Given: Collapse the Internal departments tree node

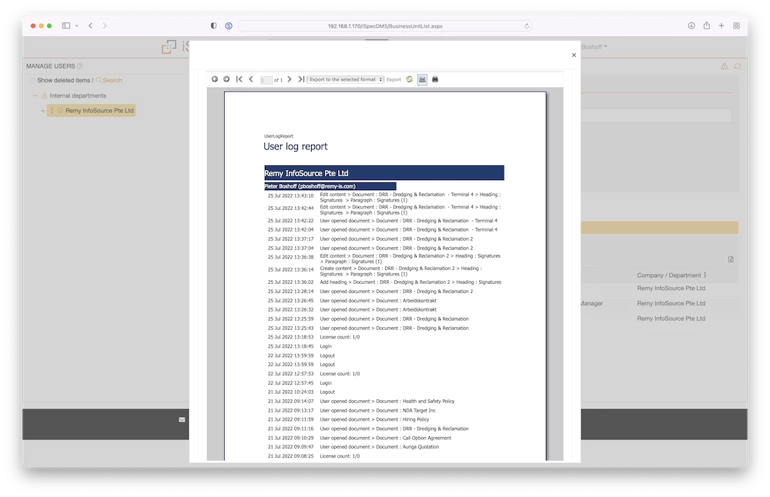Looking at the screenshot, I should tap(35, 95).
